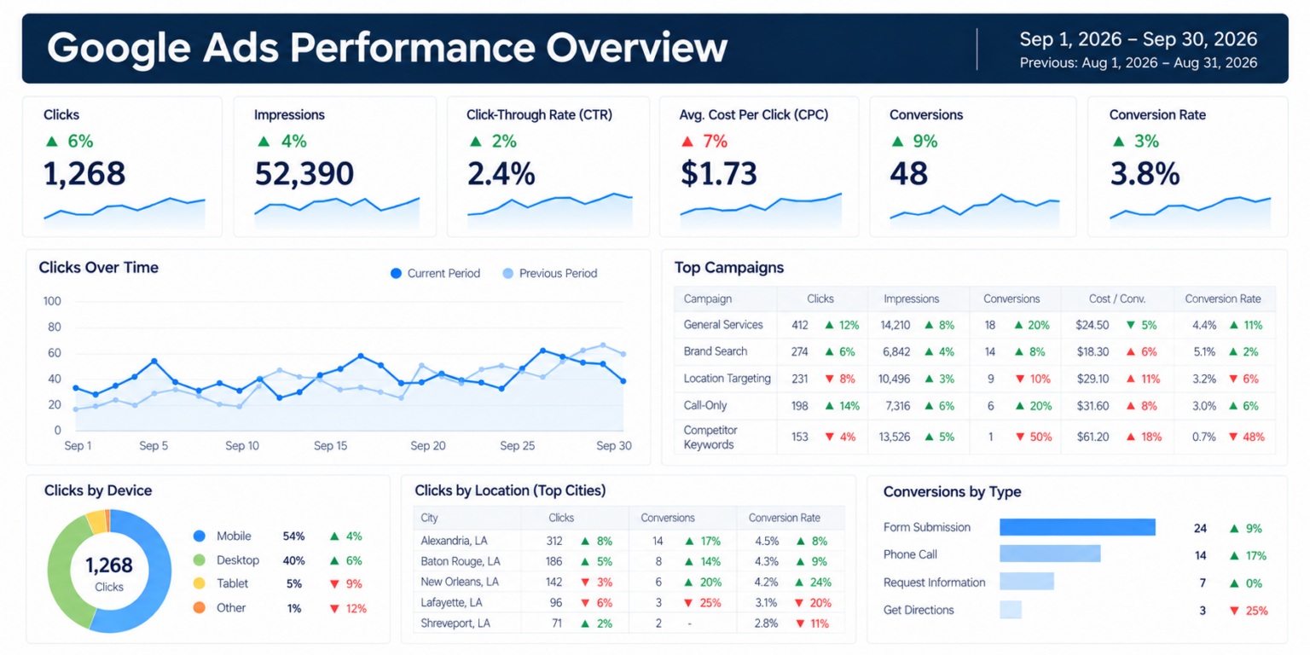The width and height of the screenshot is (1310, 655).
Task: Click the Previous: Aug 1, 2026 – Aug 31, 2026 text
Action: (1138, 63)
